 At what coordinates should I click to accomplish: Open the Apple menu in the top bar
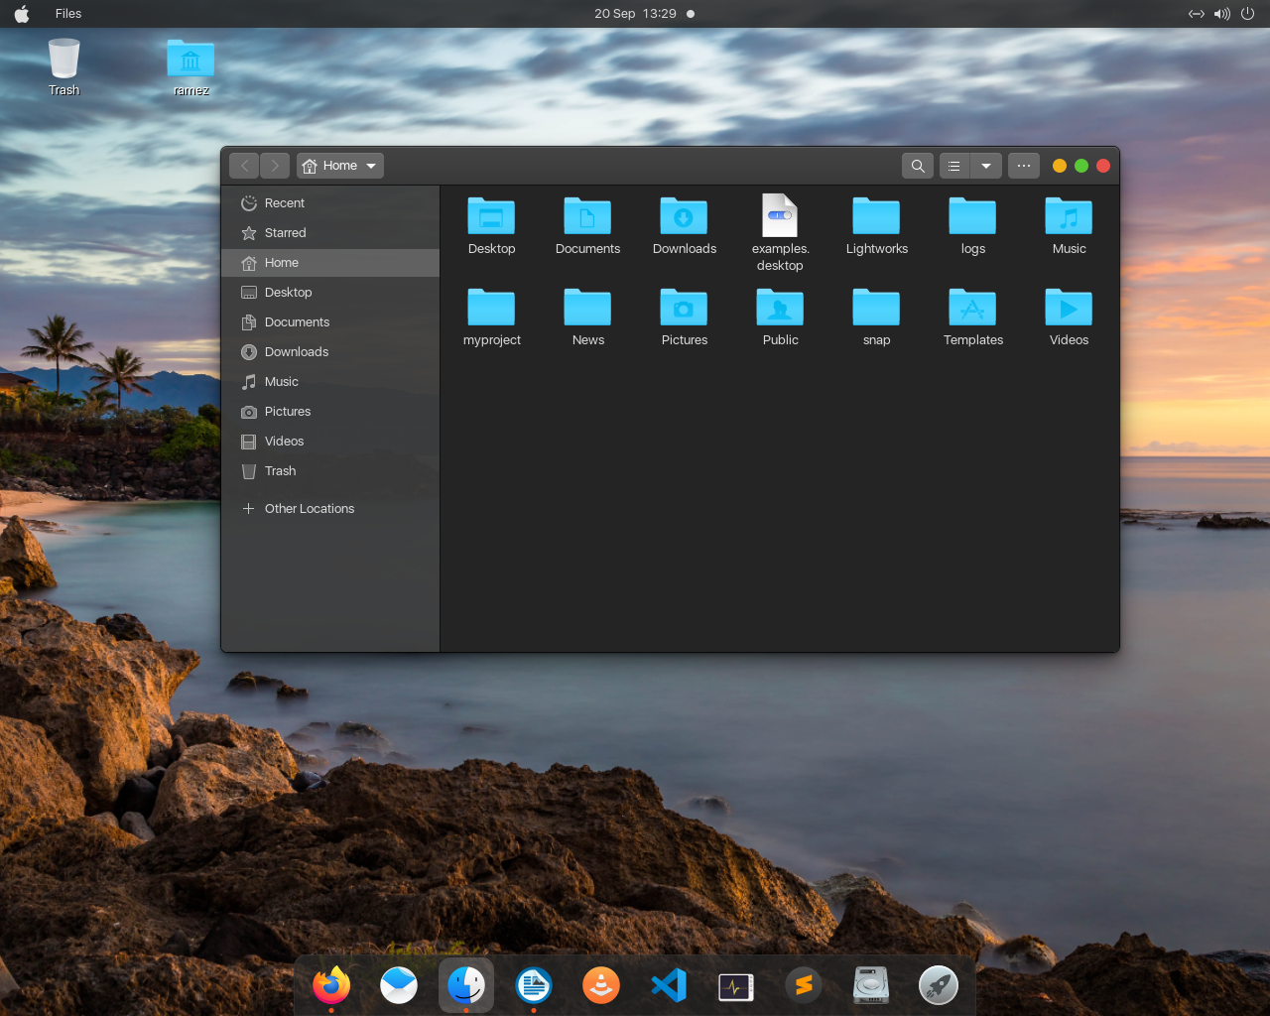coord(21,13)
